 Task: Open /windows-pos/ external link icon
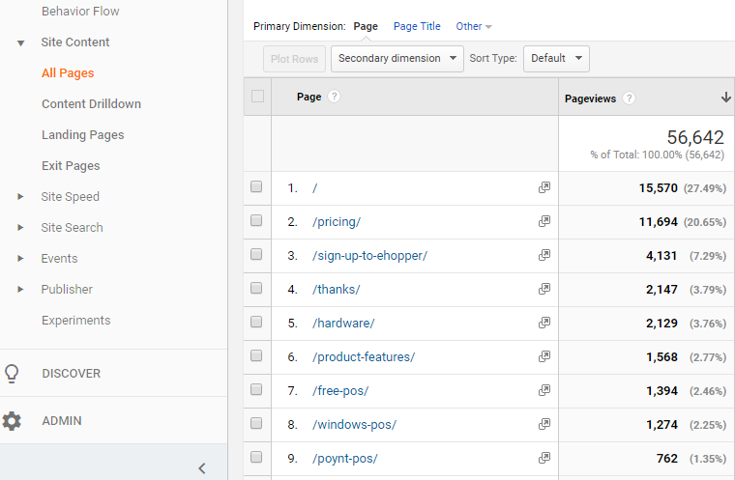pyautogui.click(x=544, y=424)
